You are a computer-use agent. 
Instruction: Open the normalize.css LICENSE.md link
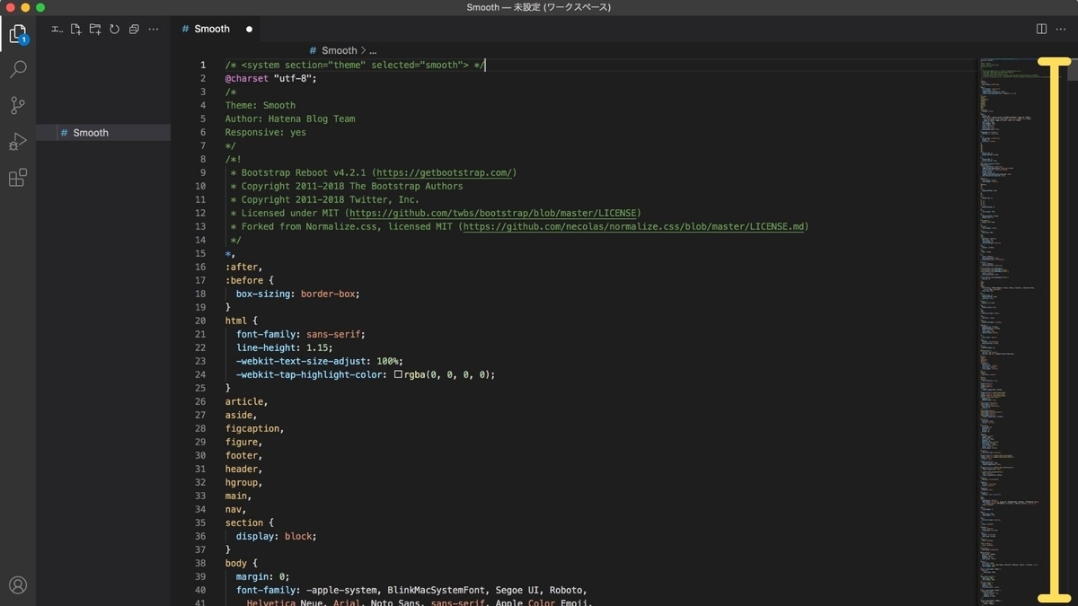click(633, 226)
